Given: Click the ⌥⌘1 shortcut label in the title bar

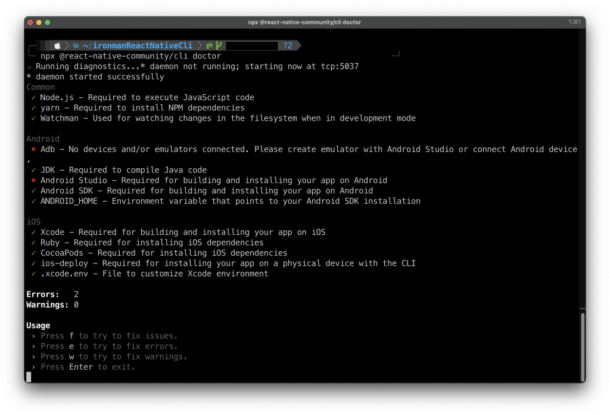Looking at the screenshot, I should click(x=574, y=22).
